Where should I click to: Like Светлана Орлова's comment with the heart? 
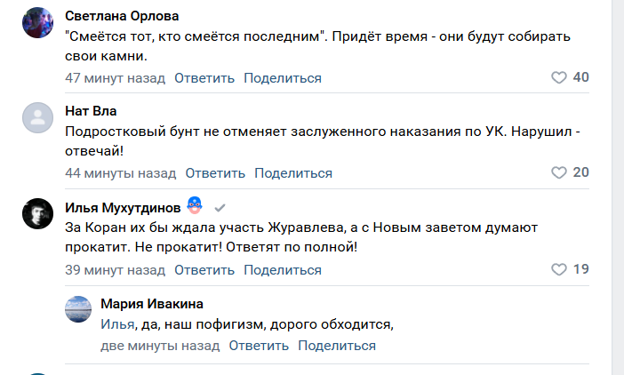point(559,77)
